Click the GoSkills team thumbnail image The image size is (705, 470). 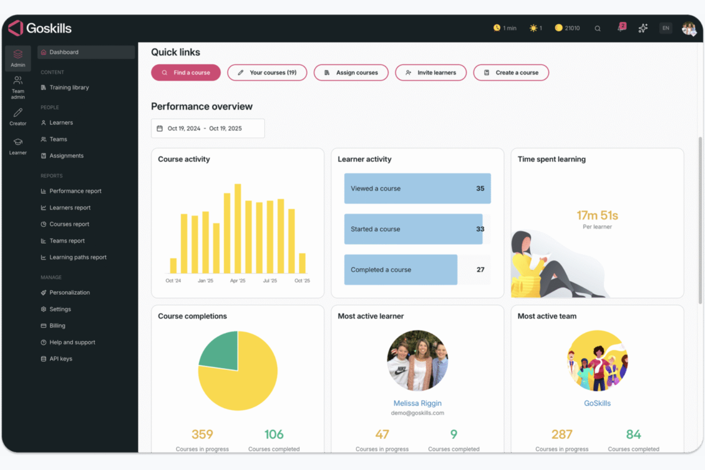tap(597, 360)
